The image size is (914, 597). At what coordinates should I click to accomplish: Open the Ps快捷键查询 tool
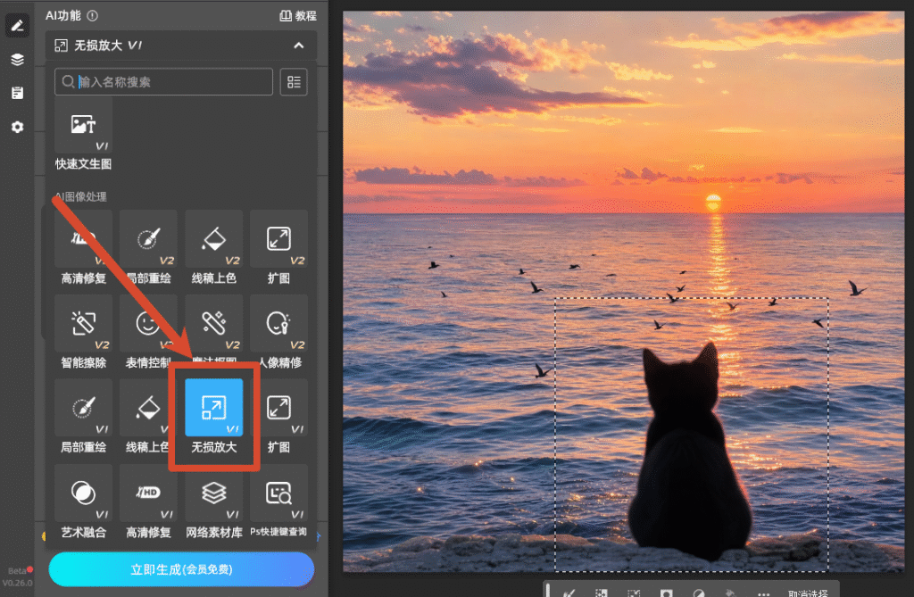[x=278, y=502]
